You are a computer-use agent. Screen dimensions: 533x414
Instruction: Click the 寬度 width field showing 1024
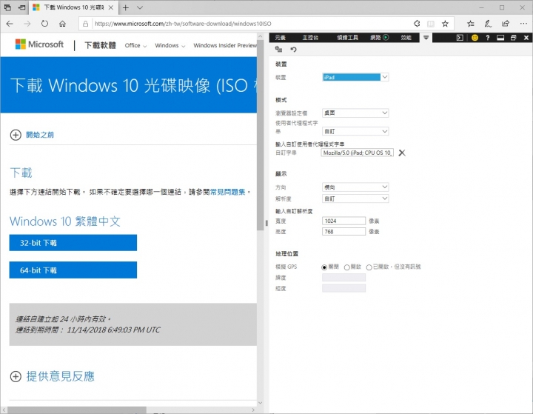(343, 221)
